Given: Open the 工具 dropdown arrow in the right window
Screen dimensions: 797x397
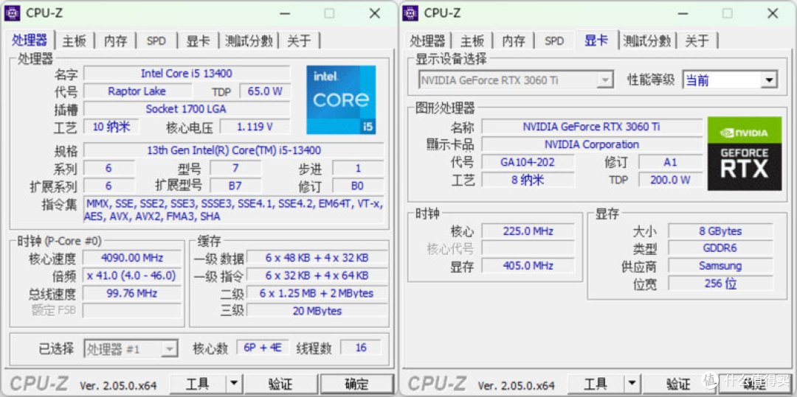Looking at the screenshot, I should [631, 384].
